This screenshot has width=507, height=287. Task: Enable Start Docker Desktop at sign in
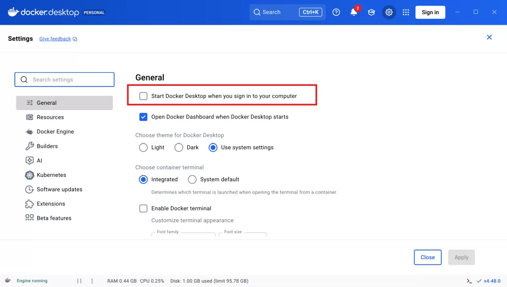(143, 96)
